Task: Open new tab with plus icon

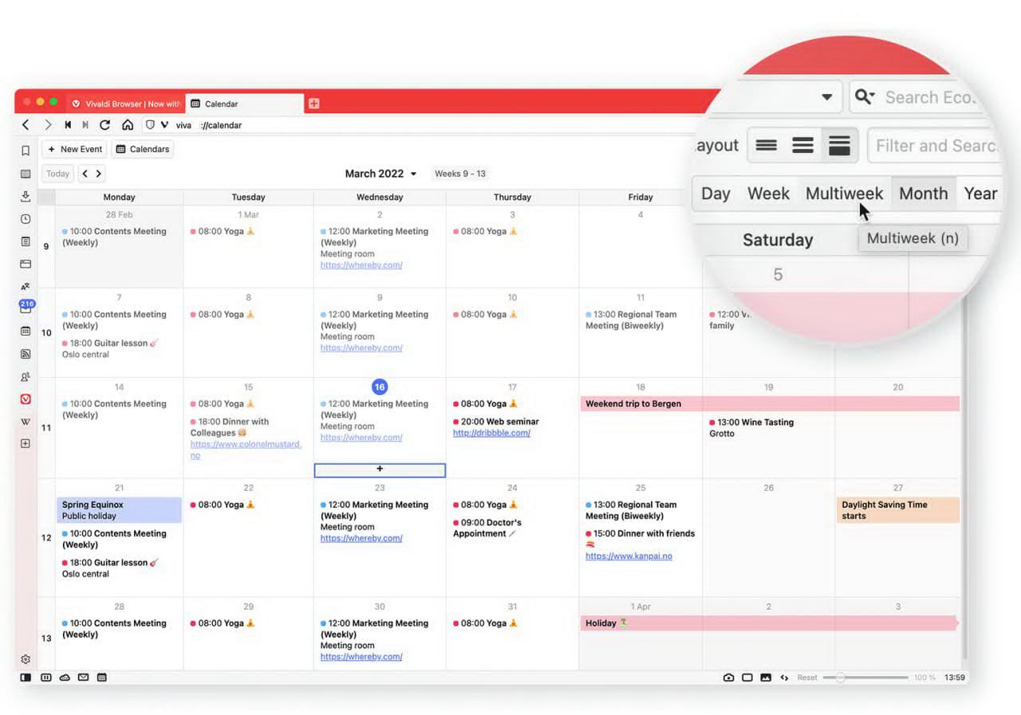Action: click(313, 104)
